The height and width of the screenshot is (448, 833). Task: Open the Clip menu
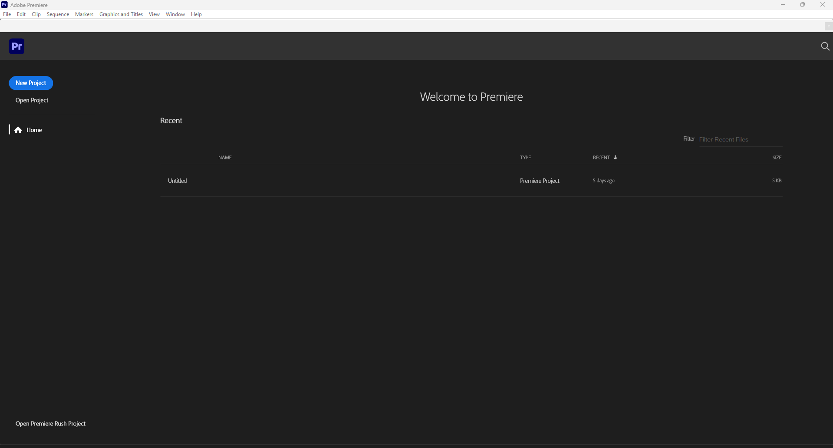(x=36, y=14)
